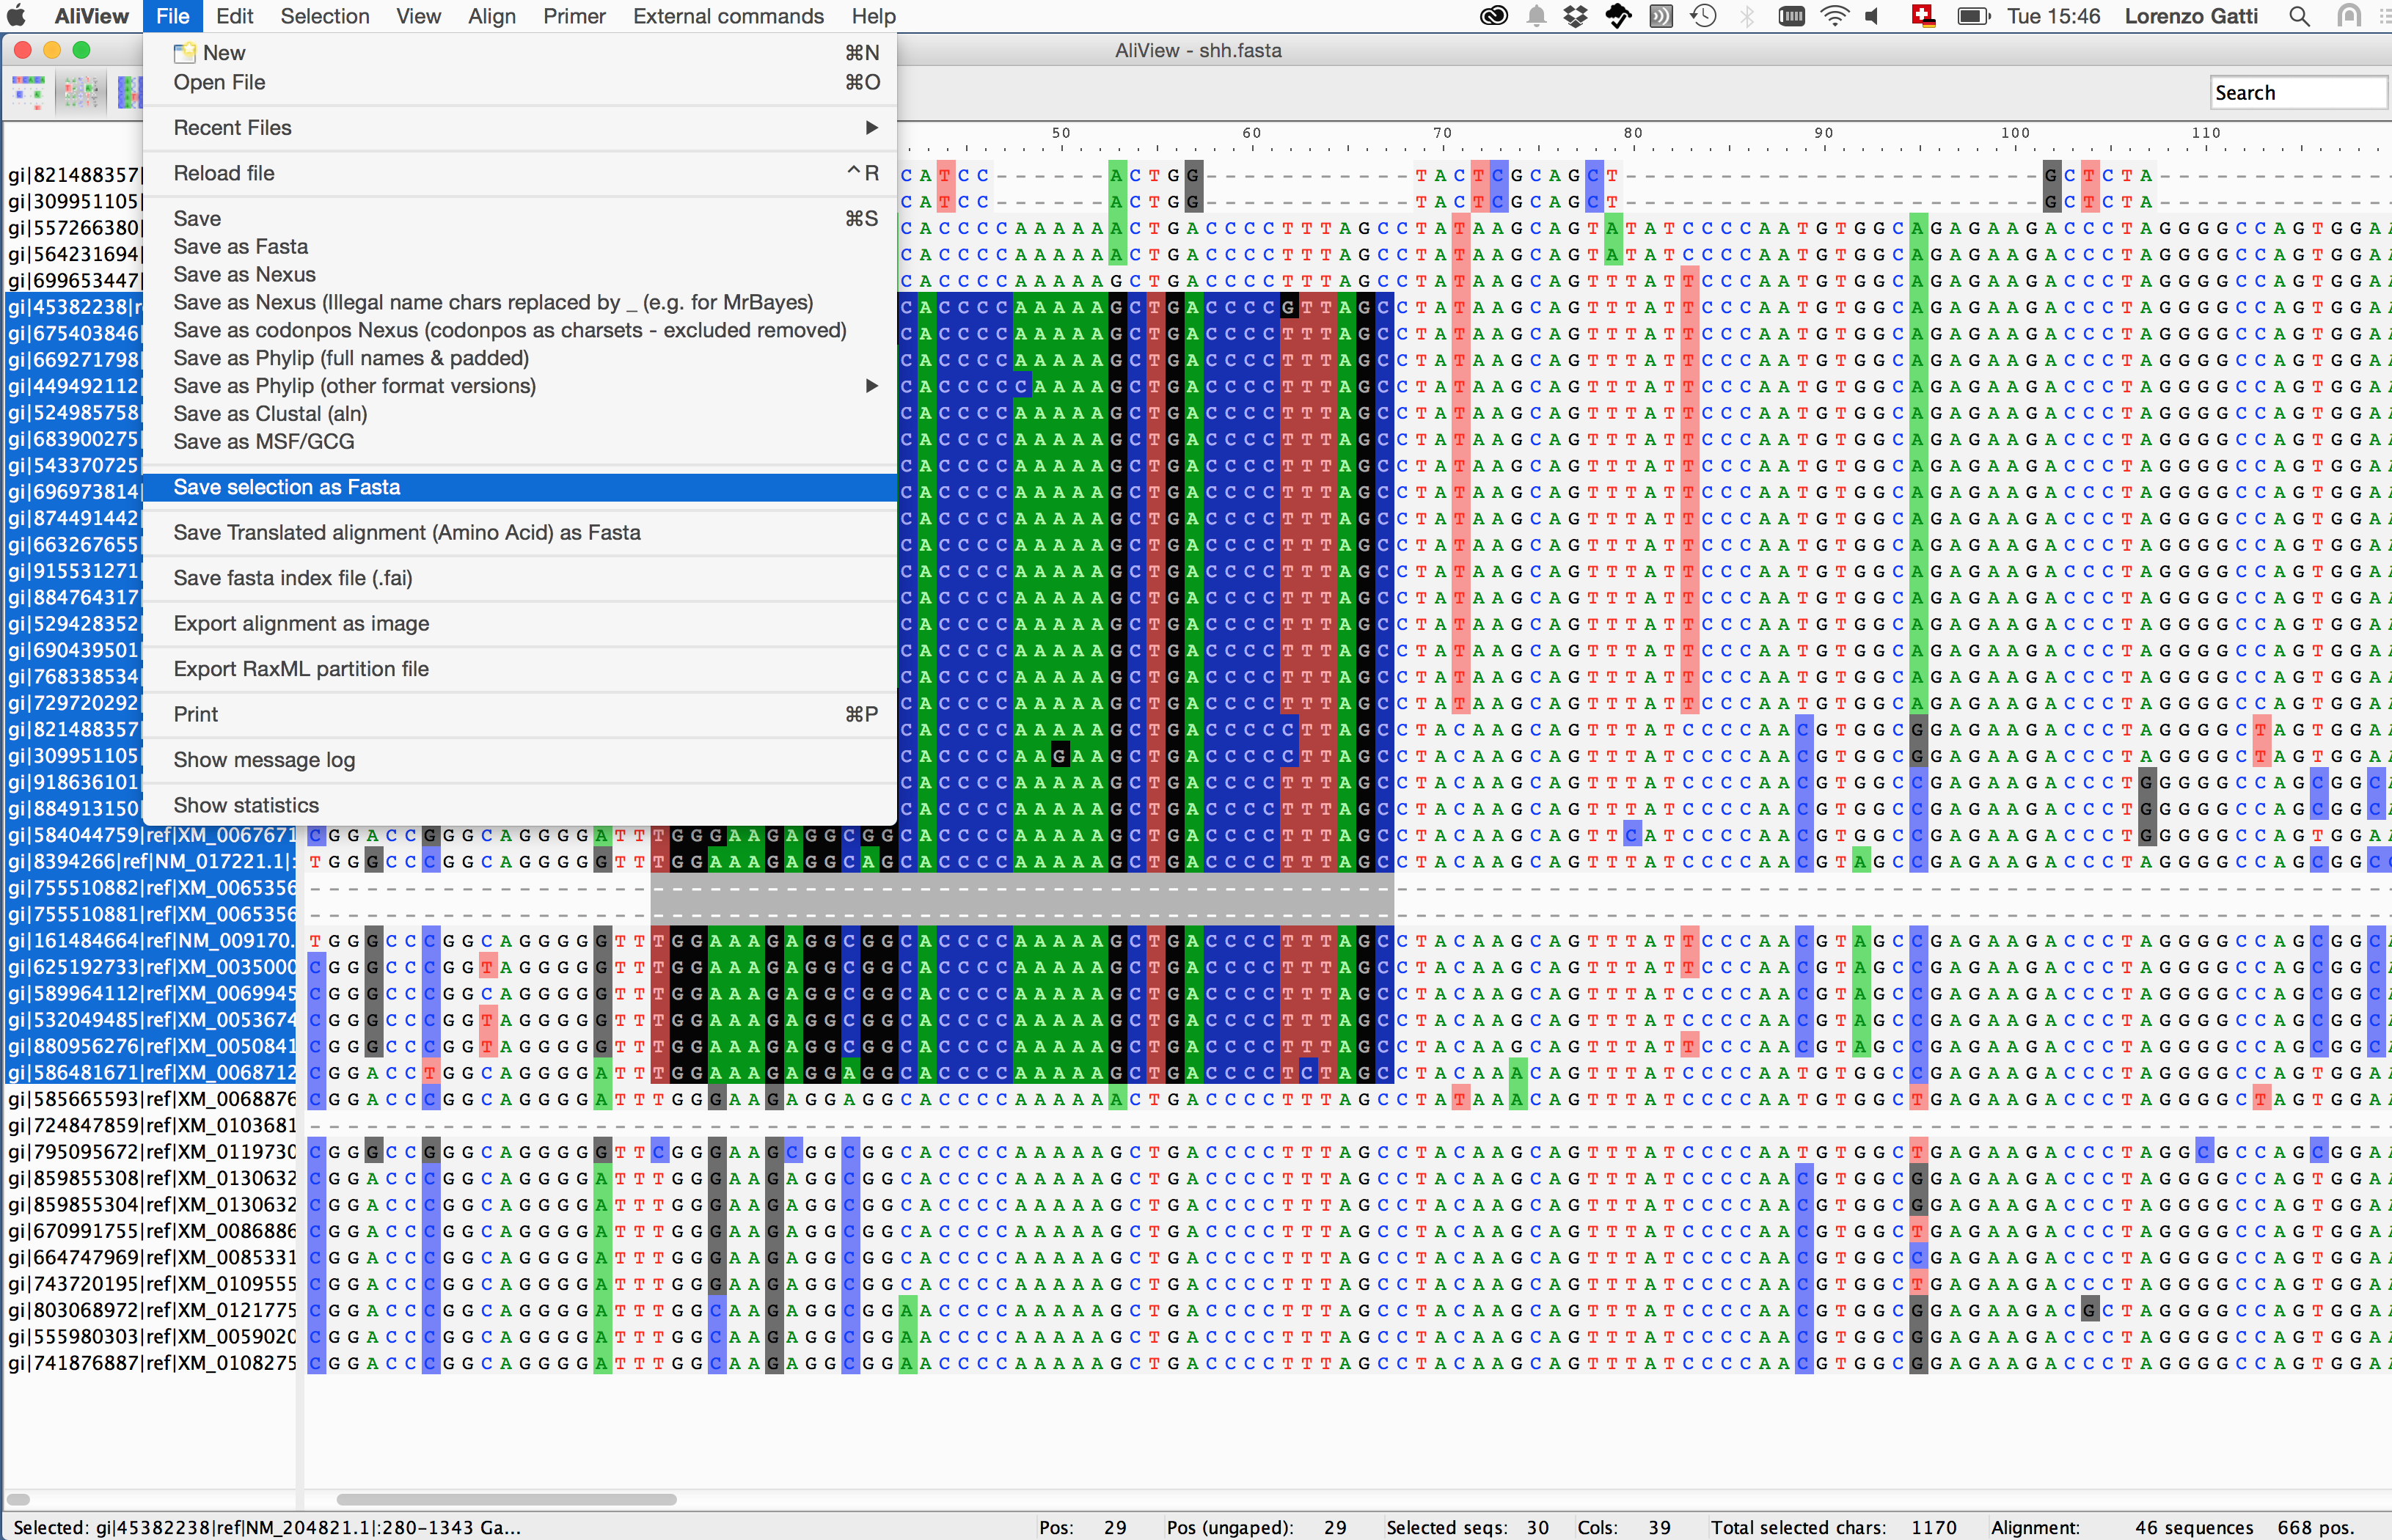Select sequence gi|741876887 in name list
The height and width of the screenshot is (1540, 2392).
click(151, 1363)
